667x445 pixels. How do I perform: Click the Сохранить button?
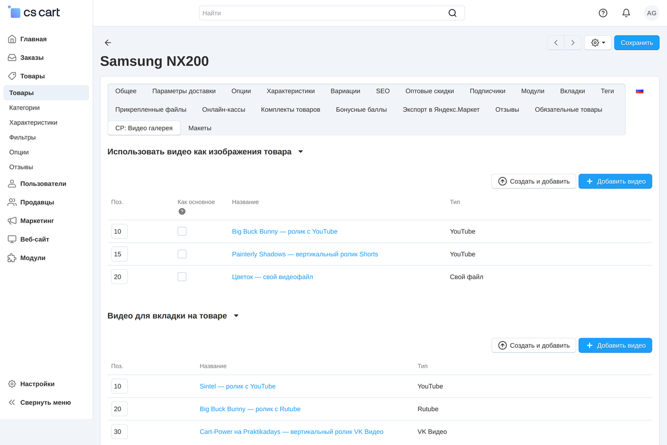(x=637, y=43)
